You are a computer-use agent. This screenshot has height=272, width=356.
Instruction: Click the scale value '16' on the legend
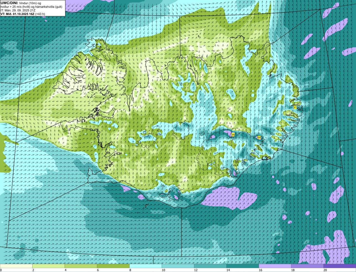260,270
